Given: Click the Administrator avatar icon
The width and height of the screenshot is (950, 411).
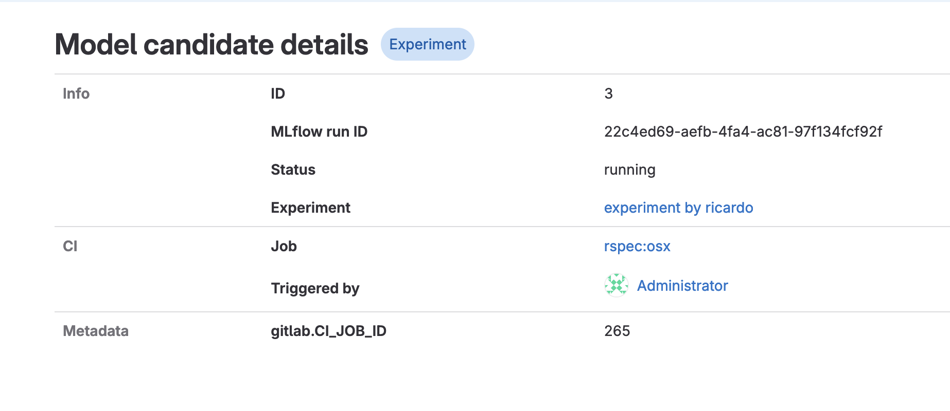Looking at the screenshot, I should 616,286.
